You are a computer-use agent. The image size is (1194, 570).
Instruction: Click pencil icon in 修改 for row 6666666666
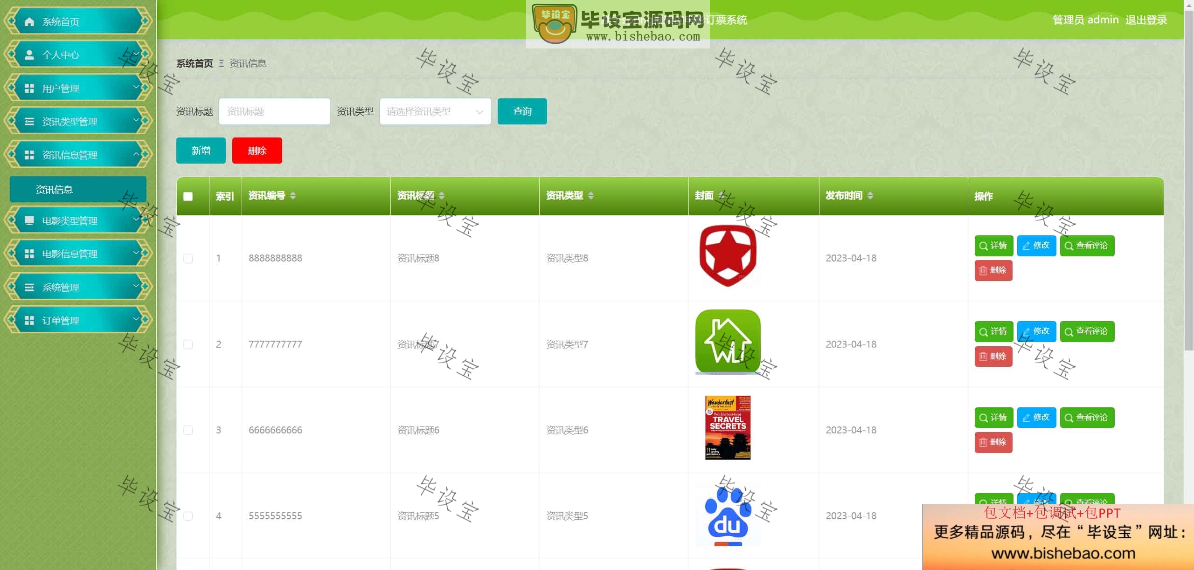(x=1026, y=418)
